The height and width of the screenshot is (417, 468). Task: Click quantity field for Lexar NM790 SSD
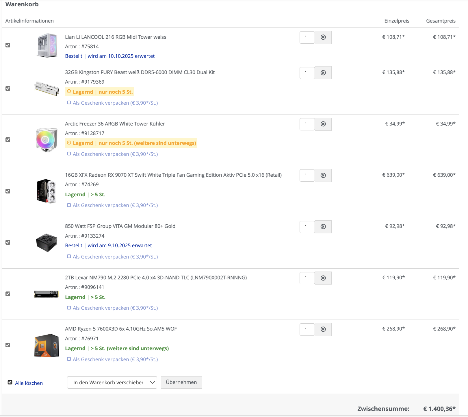click(x=307, y=278)
